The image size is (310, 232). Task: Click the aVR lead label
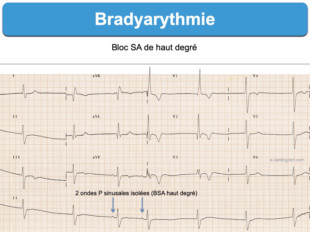pos(96,76)
